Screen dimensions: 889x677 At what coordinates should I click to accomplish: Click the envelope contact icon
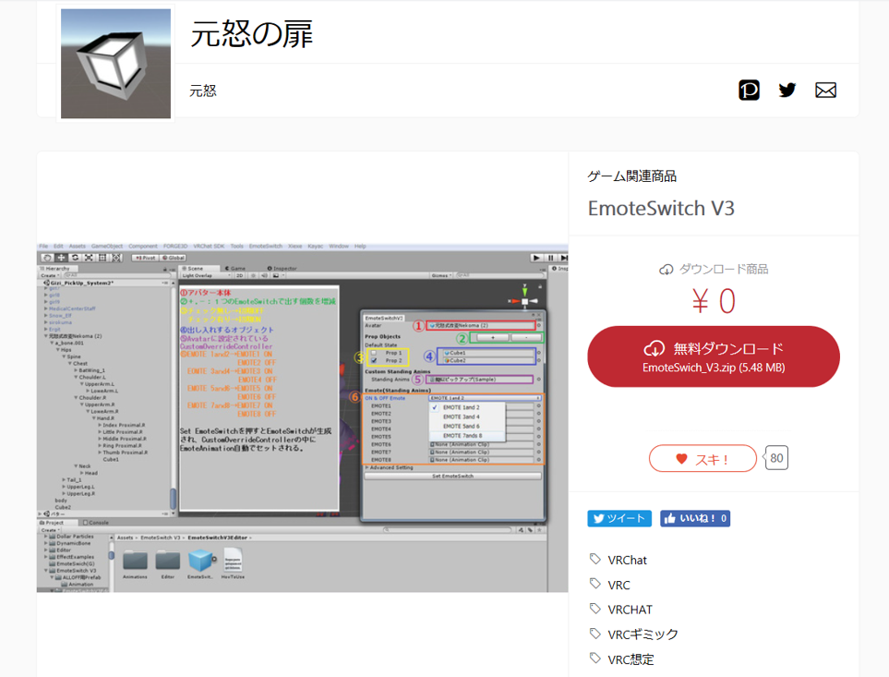pyautogui.click(x=825, y=90)
